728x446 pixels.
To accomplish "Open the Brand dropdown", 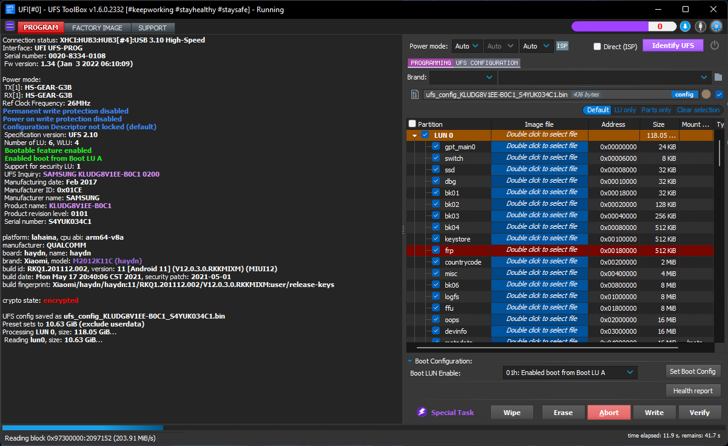I will (463, 78).
